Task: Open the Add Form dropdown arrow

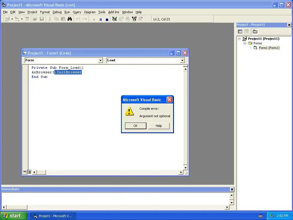Action: coord(22,19)
